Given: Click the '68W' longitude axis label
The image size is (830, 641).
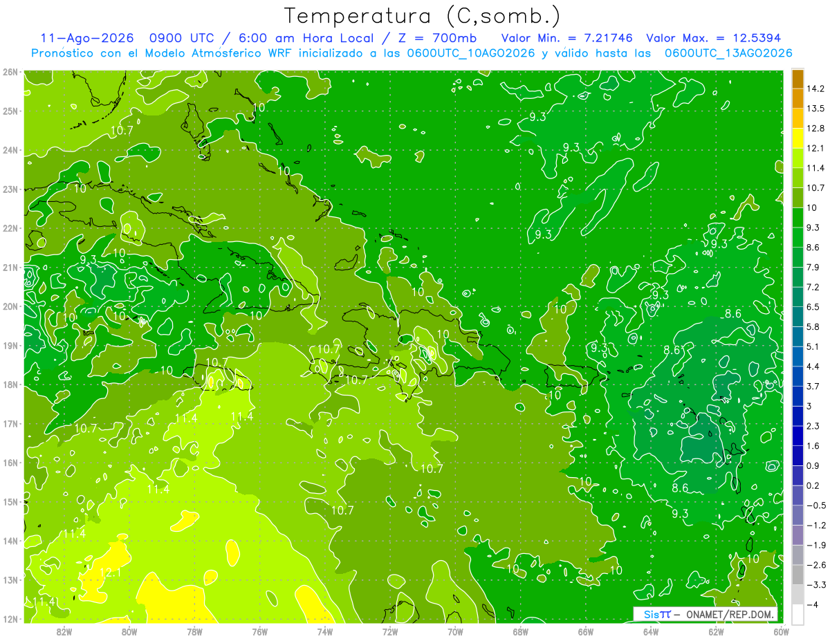Looking at the screenshot, I should point(521,632).
